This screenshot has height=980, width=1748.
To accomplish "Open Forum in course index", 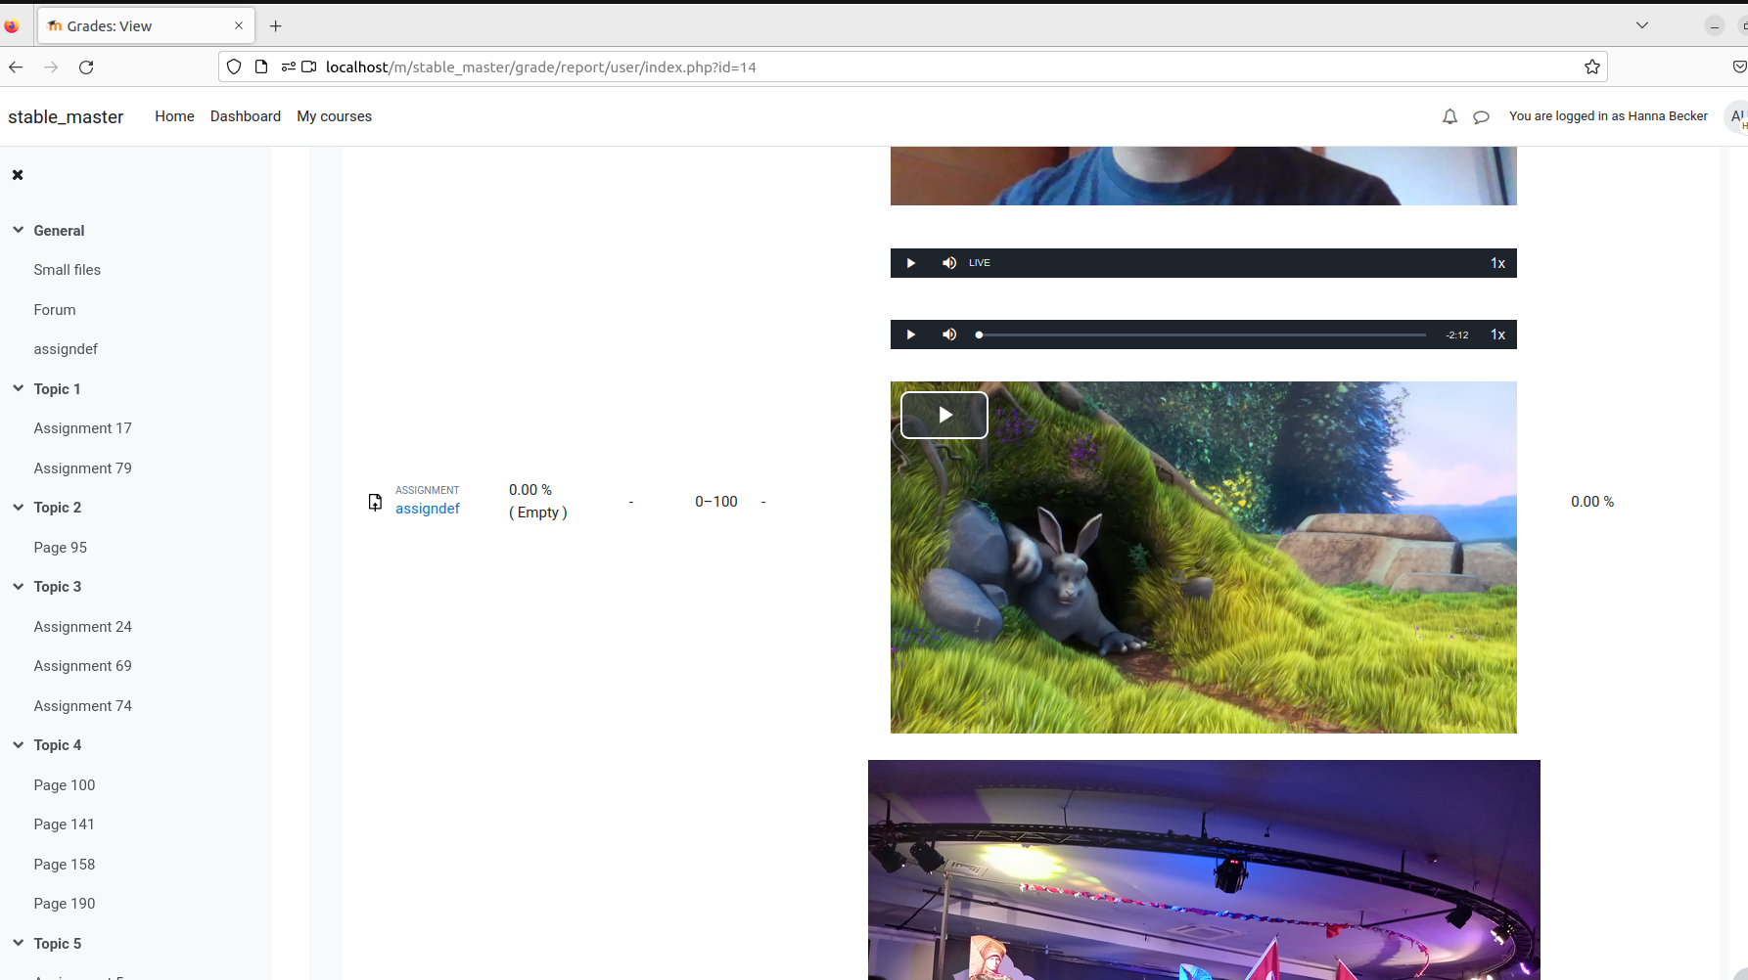I will pyautogui.click(x=55, y=310).
